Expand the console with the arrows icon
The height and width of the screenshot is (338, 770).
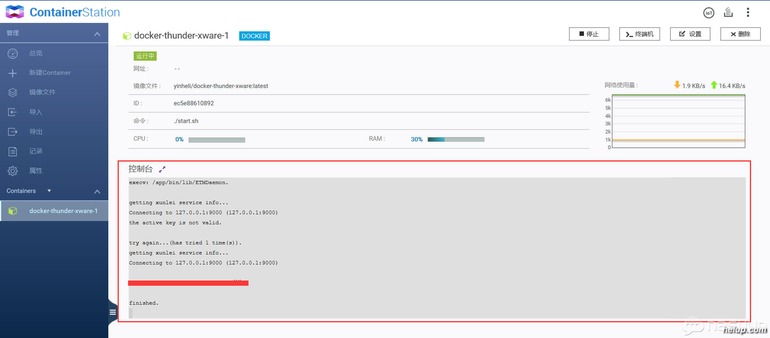tap(162, 169)
